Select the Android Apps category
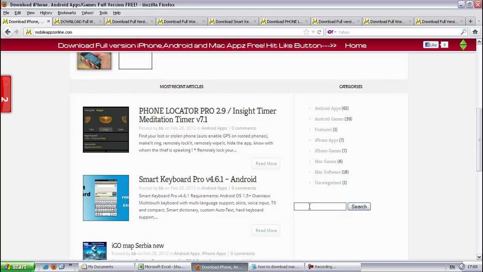This screenshot has width=483, height=272. click(328, 108)
